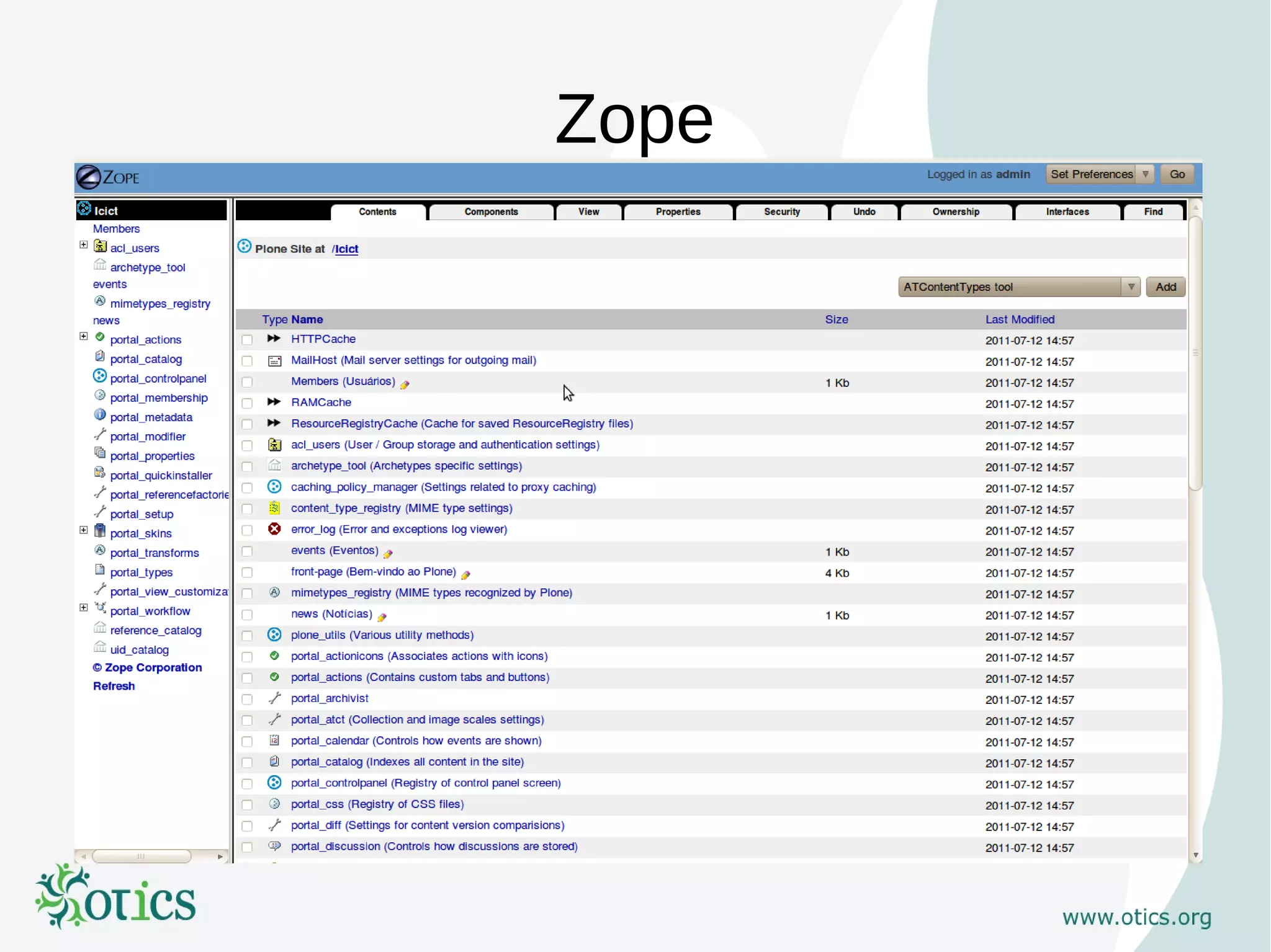Click the portal_catalog icon in contents list
The image size is (1271, 952).
pos(274,762)
